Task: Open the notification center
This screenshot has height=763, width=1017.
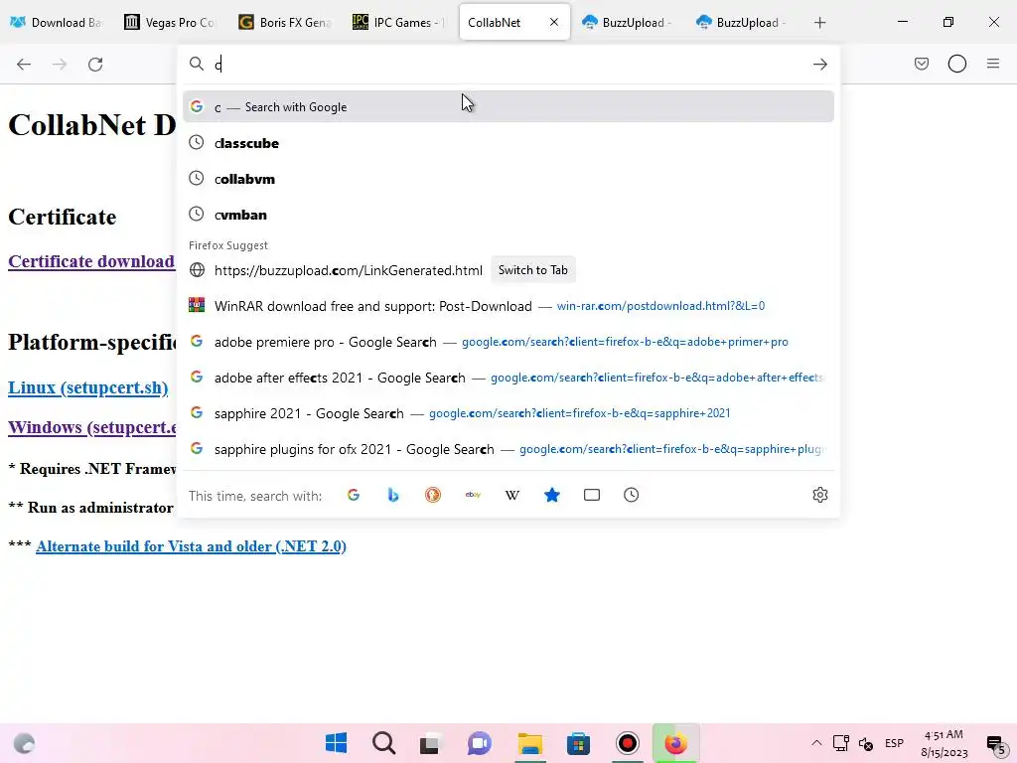Action: pyautogui.click(x=995, y=743)
